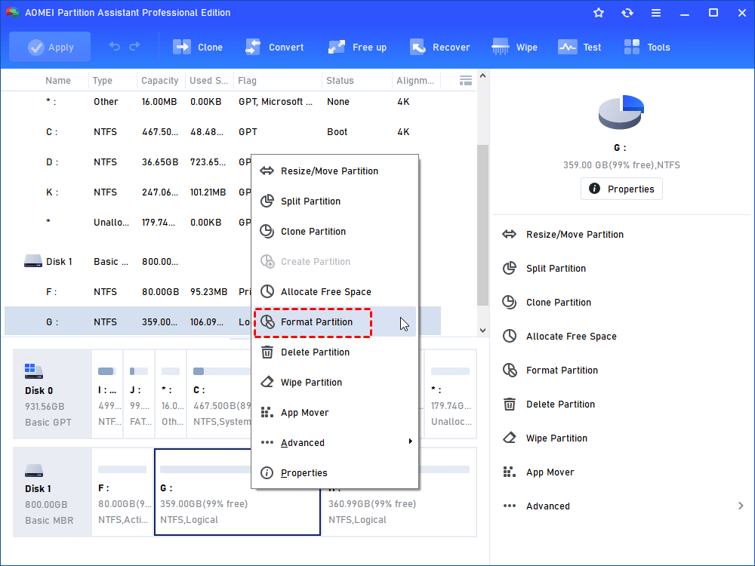Choose Wipe Partition in context menu

click(335, 382)
